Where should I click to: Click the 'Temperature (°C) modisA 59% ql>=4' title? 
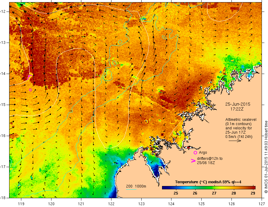[208, 182]
